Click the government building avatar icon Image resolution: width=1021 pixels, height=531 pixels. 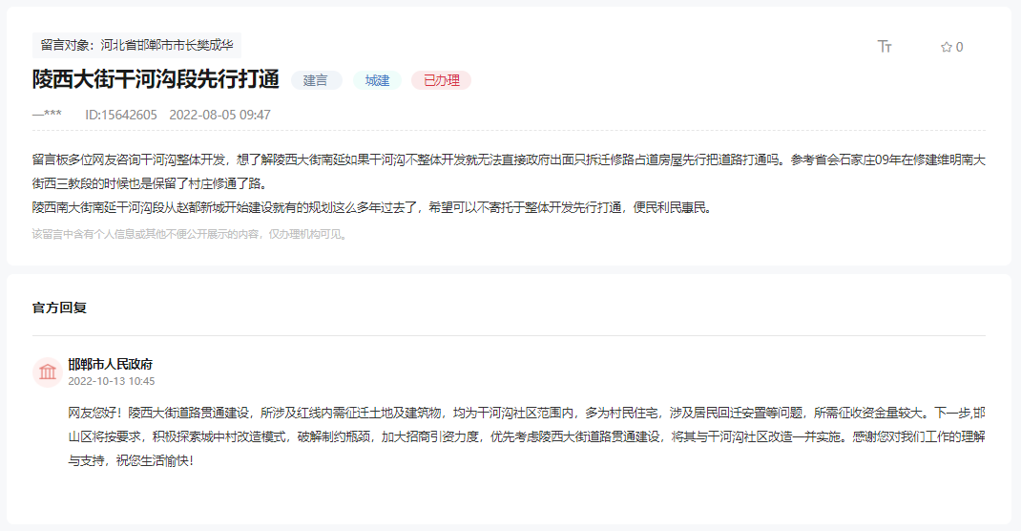pos(48,372)
